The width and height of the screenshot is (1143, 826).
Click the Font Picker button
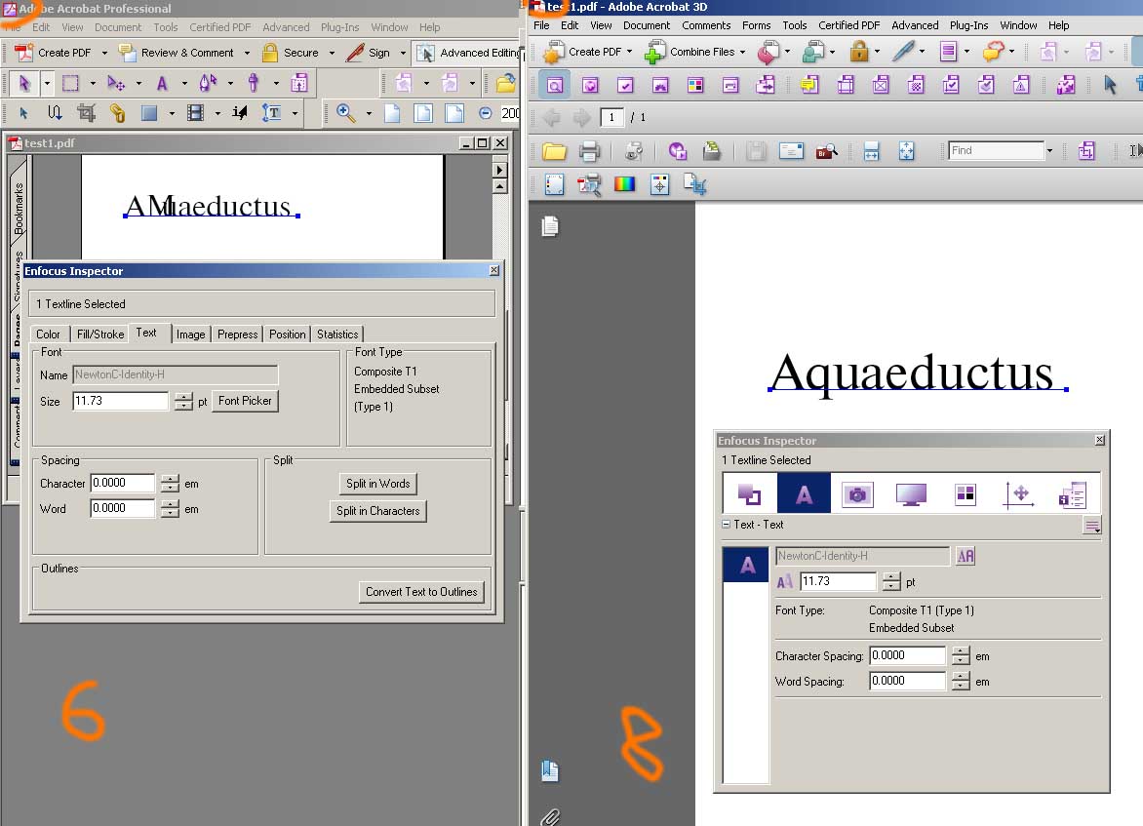click(245, 401)
